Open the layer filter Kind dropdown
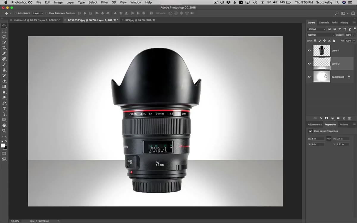 click(317, 29)
